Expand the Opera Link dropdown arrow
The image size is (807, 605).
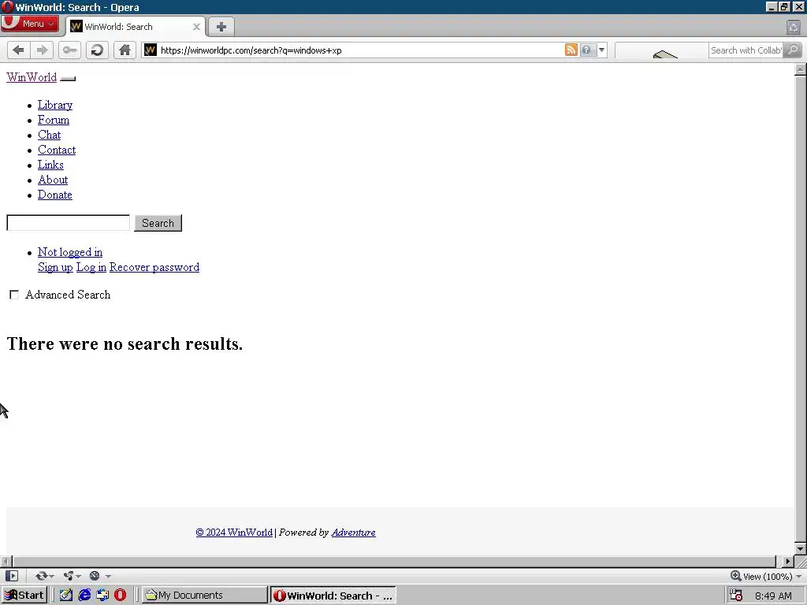click(51, 576)
